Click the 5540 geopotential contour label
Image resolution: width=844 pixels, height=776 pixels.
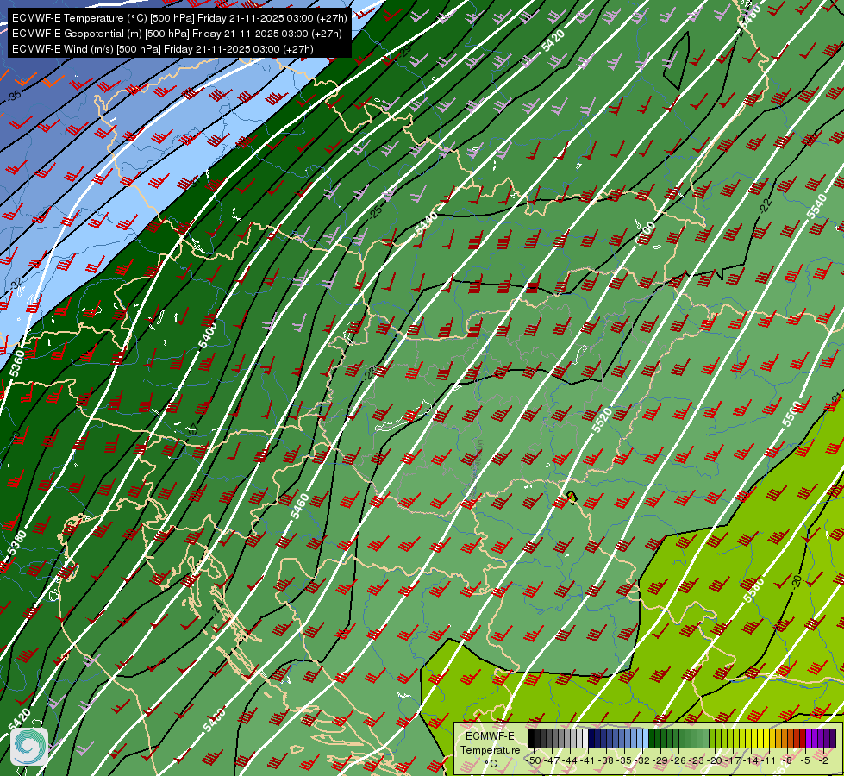tap(816, 206)
